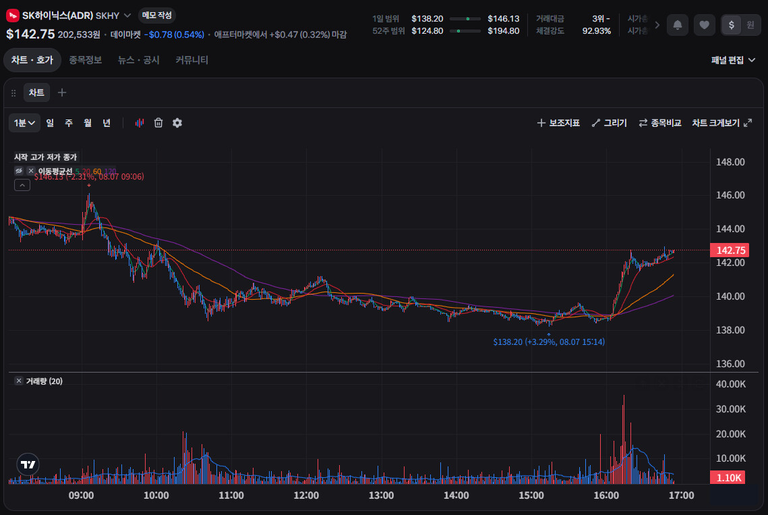768x515 pixels.
Task: Click the bell notification icon
Action: coord(678,25)
